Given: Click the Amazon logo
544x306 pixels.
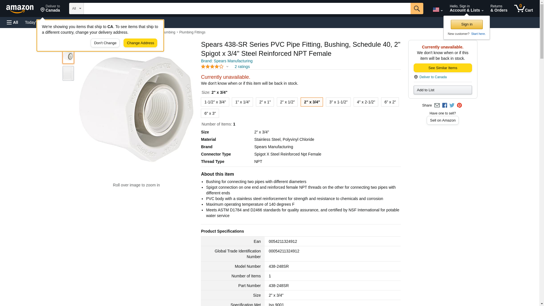Looking at the screenshot, I should [x=20, y=9].
